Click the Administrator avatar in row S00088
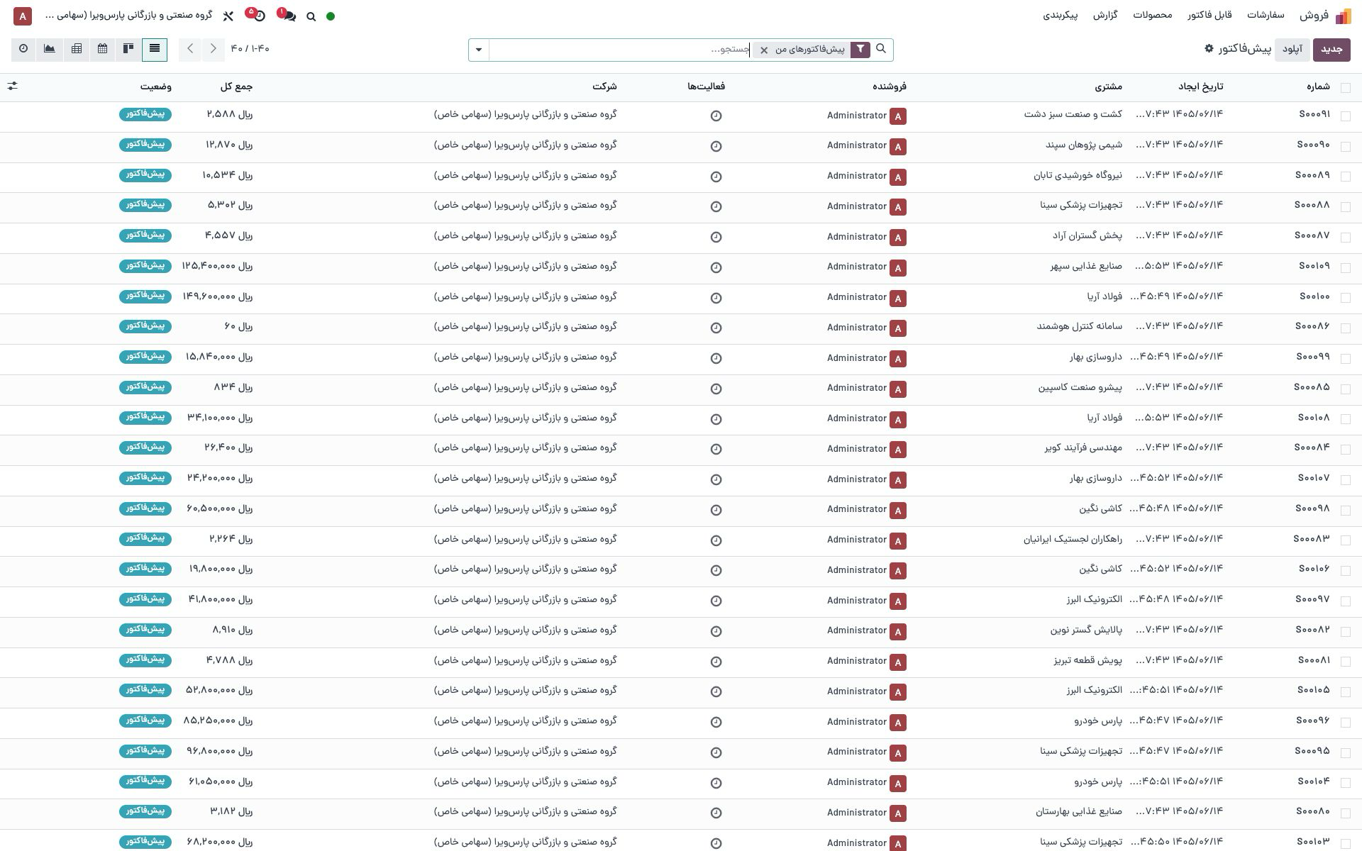Image resolution: width=1362 pixels, height=851 pixels. coord(898,206)
